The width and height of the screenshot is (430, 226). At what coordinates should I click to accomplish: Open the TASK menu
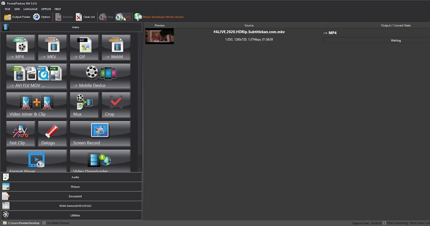click(7, 9)
